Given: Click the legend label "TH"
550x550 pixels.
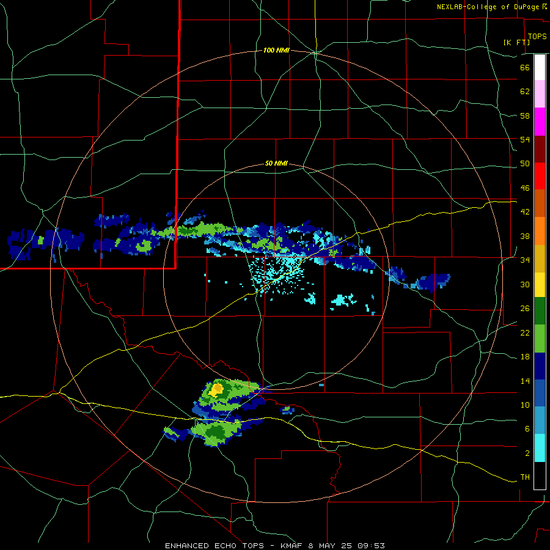Looking at the screenshot, I should pyautogui.click(x=525, y=477).
